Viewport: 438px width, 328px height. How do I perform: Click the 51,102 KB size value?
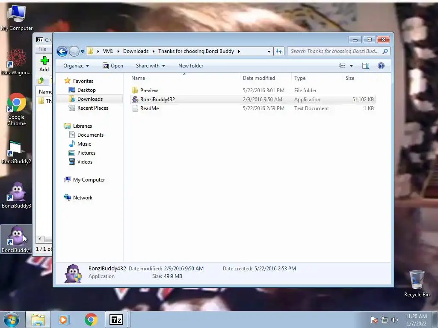coord(363,99)
